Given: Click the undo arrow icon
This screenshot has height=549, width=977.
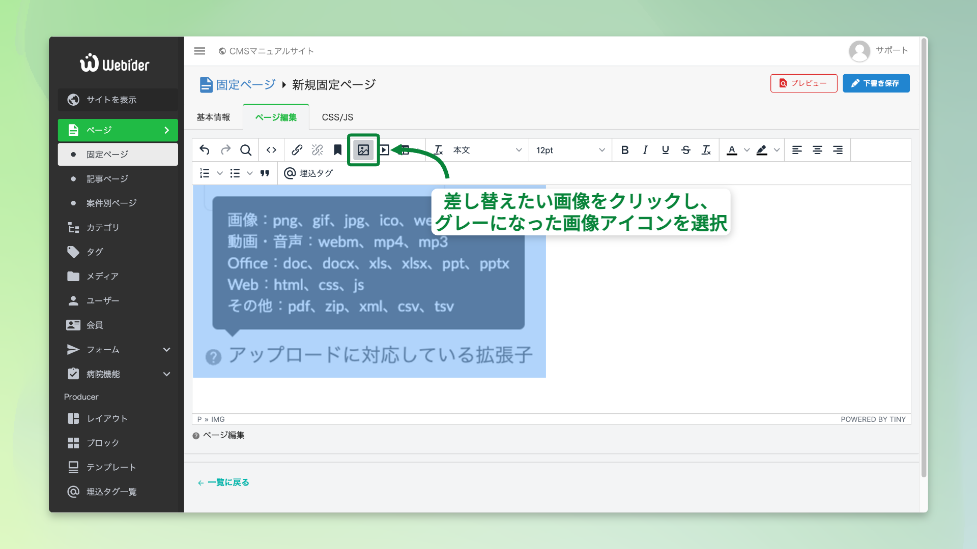Looking at the screenshot, I should click(x=205, y=150).
